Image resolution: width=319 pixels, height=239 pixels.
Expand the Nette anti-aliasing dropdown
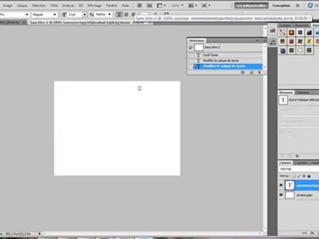109,14
